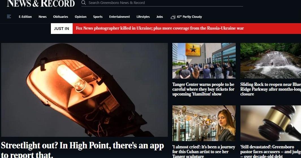
Task: Click the partly cloudy weather icon
Action: (173, 17)
